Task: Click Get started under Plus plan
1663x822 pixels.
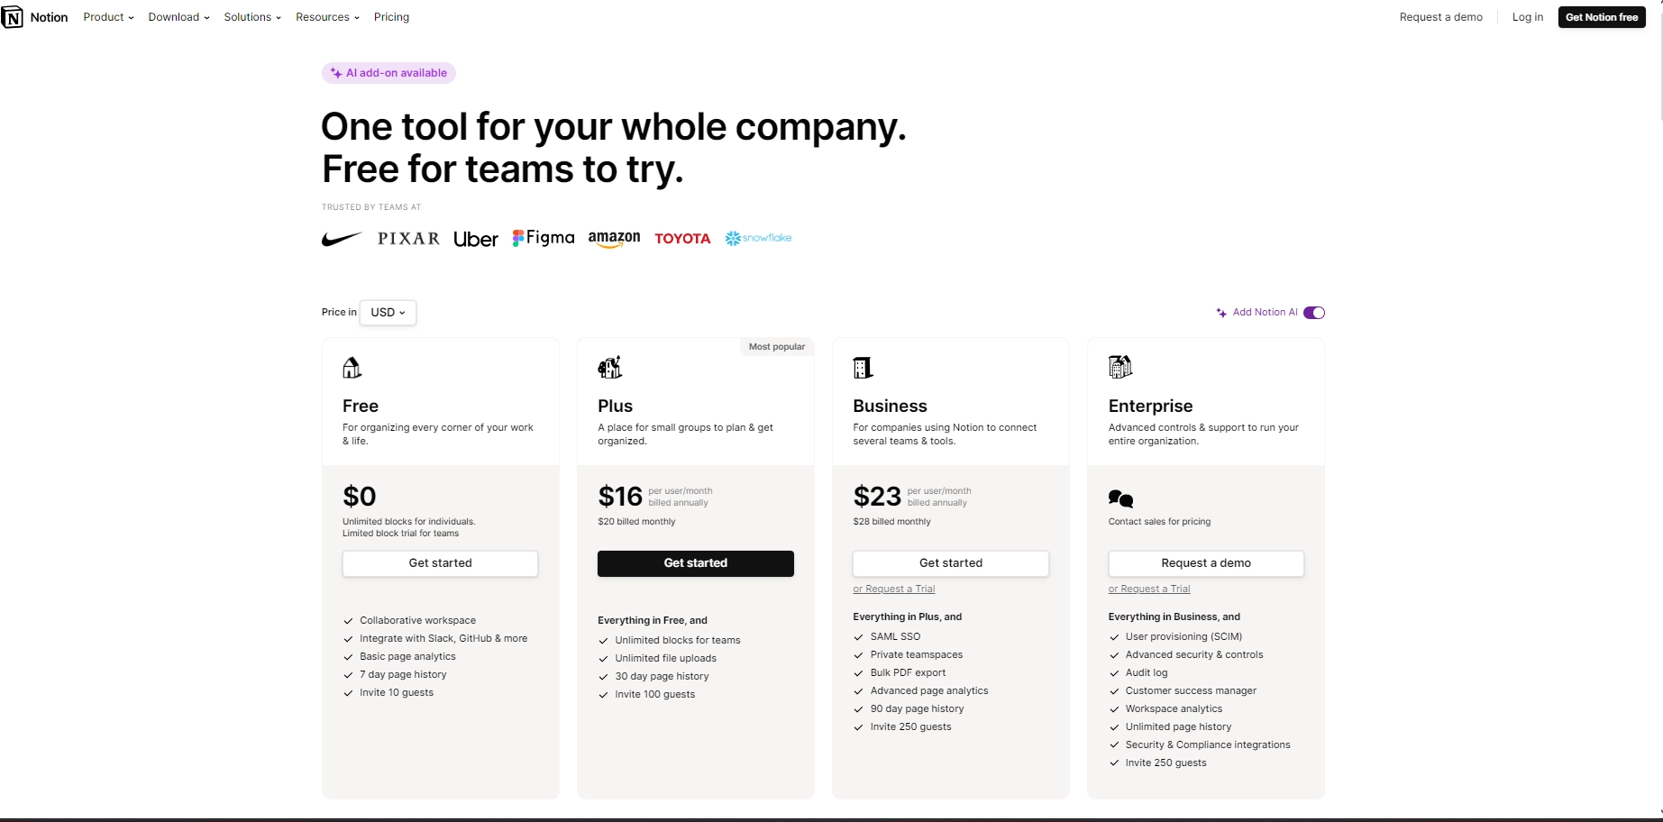Action: tap(695, 563)
